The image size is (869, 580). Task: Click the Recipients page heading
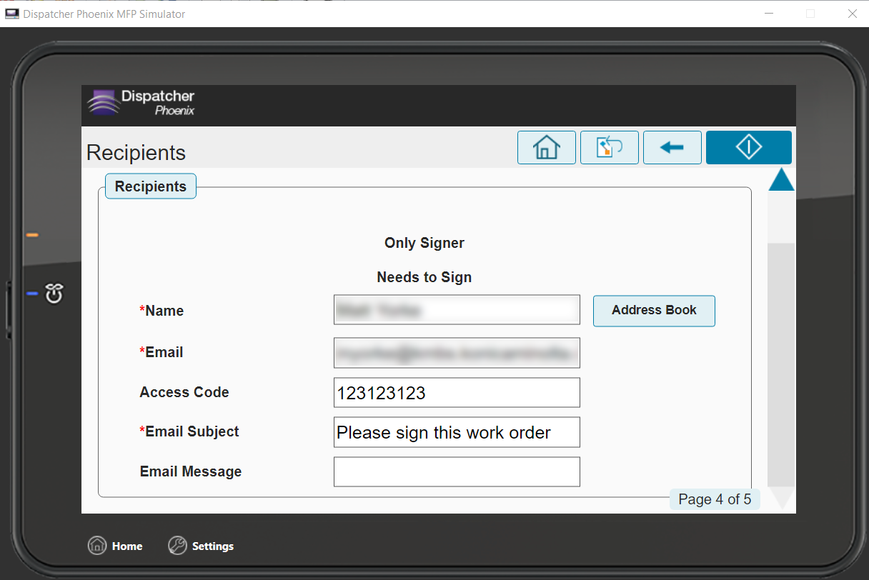pyautogui.click(x=136, y=153)
